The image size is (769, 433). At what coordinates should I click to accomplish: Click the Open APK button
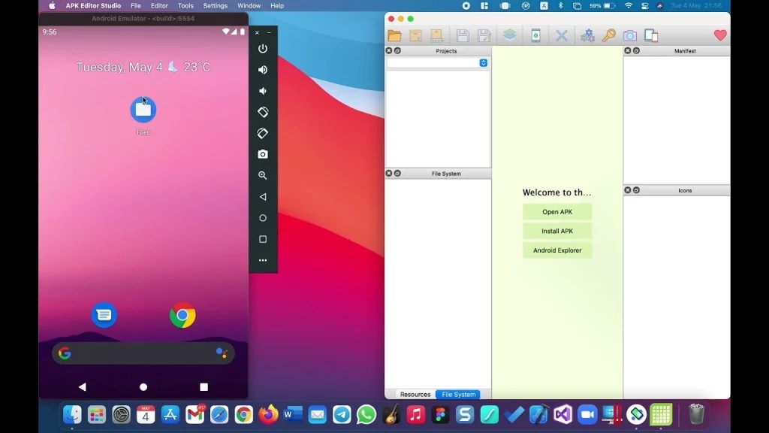556,211
